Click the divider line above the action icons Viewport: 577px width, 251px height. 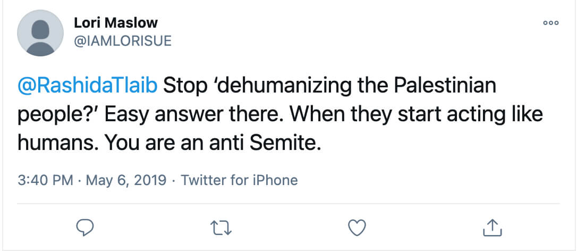pyautogui.click(x=288, y=204)
